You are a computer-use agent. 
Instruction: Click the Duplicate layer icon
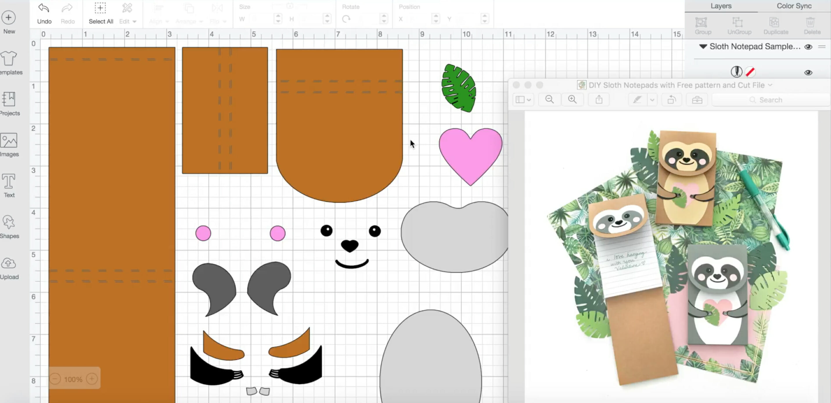(774, 22)
